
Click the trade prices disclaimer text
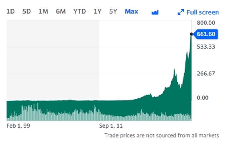(x=161, y=135)
